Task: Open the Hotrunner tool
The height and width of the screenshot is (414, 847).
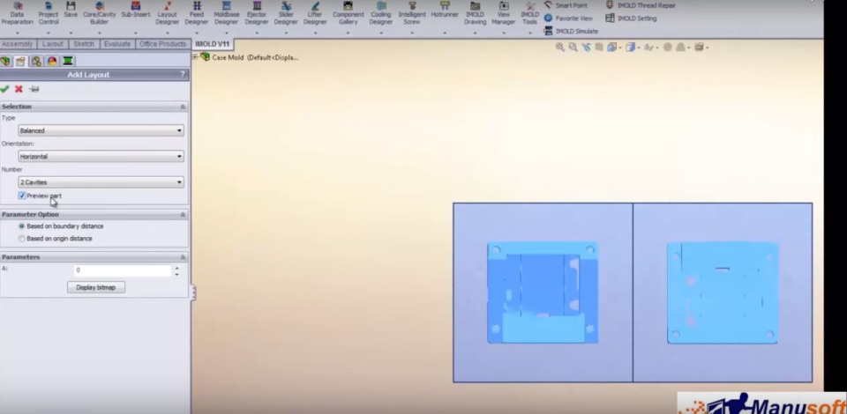Action: [x=445, y=11]
